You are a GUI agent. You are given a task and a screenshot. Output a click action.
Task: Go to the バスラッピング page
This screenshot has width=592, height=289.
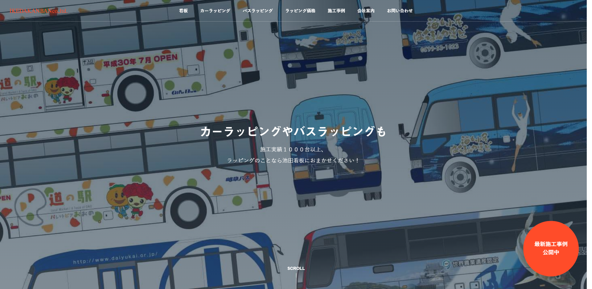[258, 11]
